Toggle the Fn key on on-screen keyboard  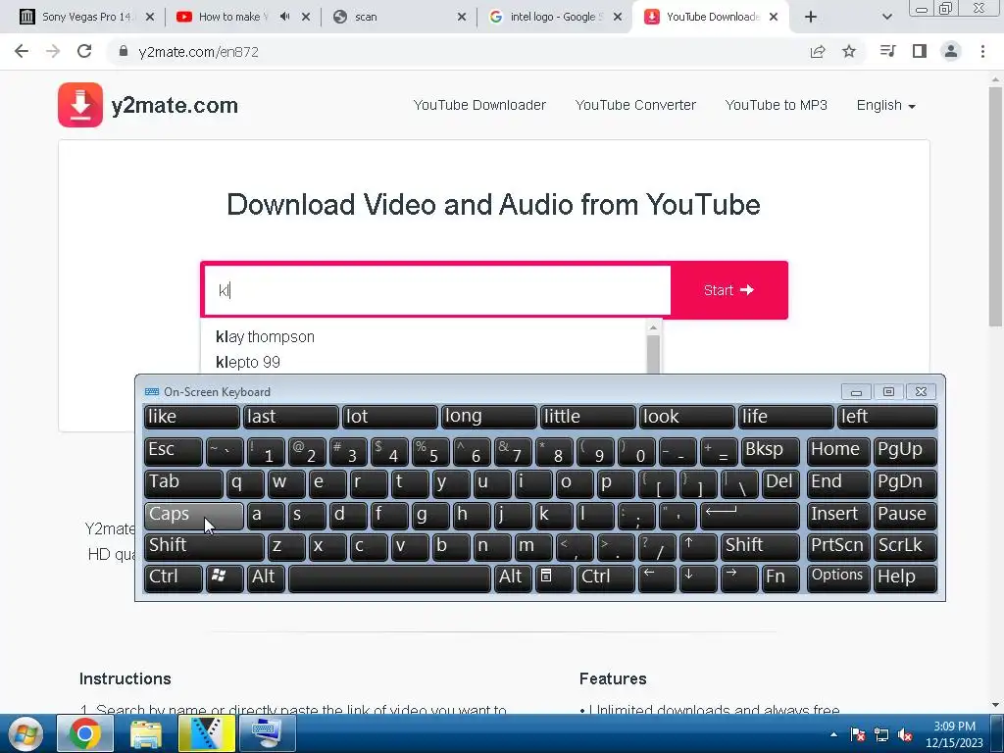click(780, 577)
